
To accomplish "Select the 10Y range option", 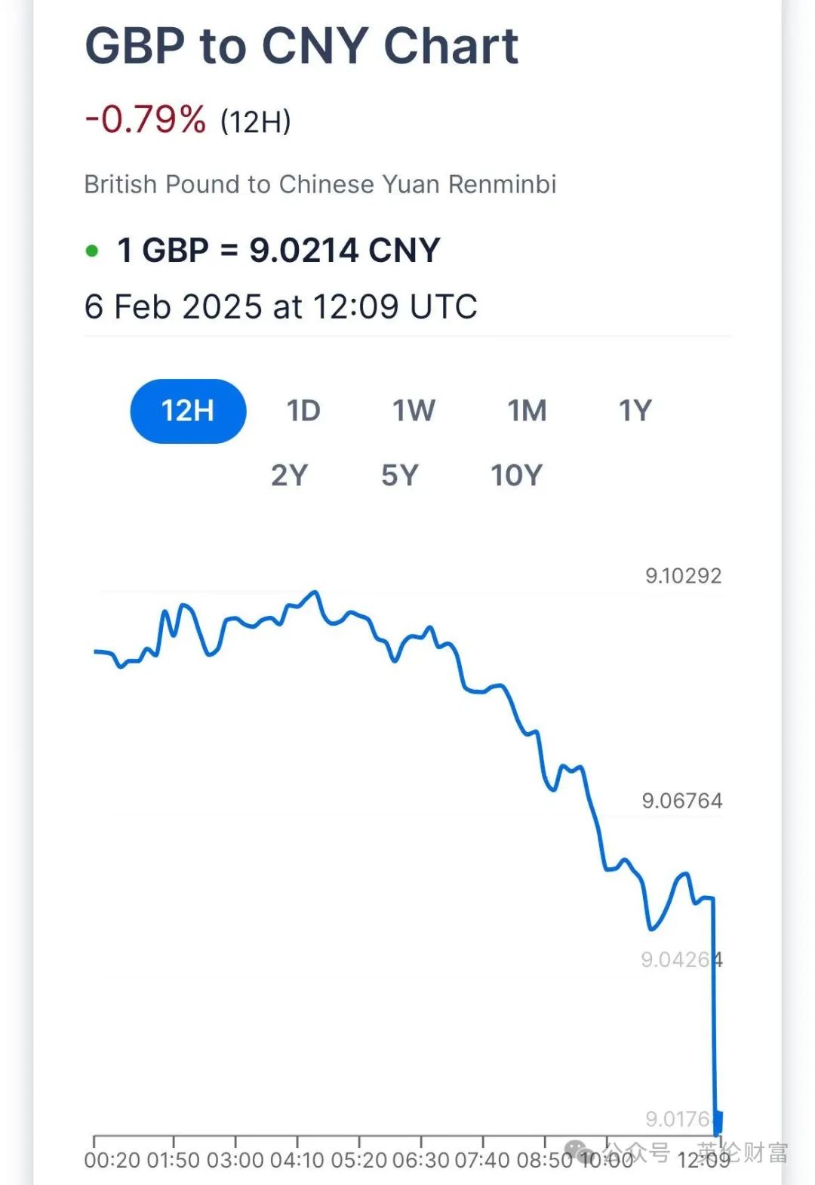I will coord(517,476).
